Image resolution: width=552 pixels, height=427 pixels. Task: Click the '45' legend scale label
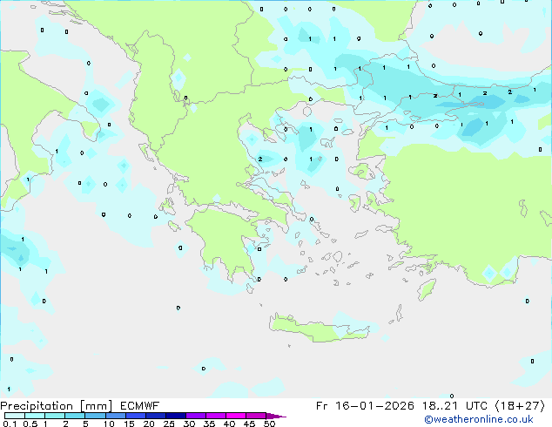click(249, 424)
